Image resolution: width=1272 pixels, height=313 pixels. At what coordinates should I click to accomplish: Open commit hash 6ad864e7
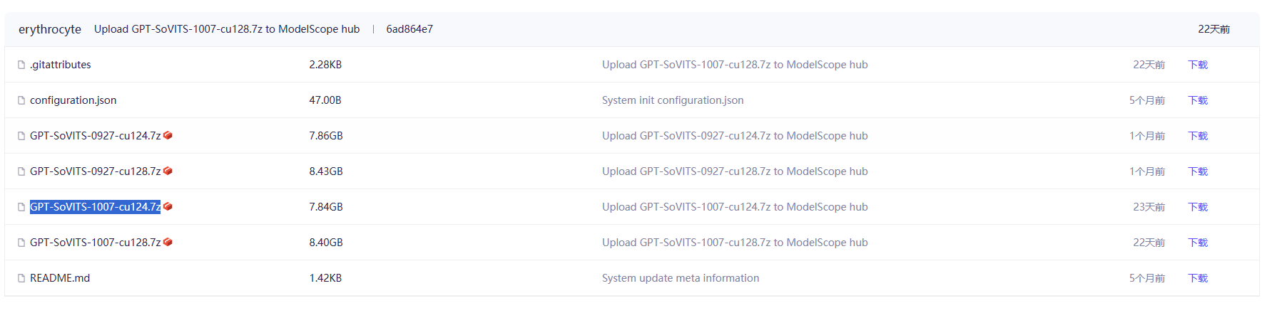[x=409, y=29]
